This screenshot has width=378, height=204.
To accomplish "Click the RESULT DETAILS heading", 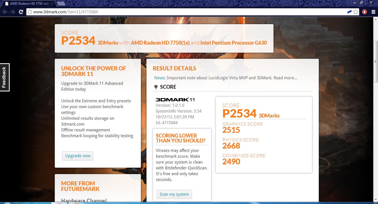I will [x=174, y=68].
